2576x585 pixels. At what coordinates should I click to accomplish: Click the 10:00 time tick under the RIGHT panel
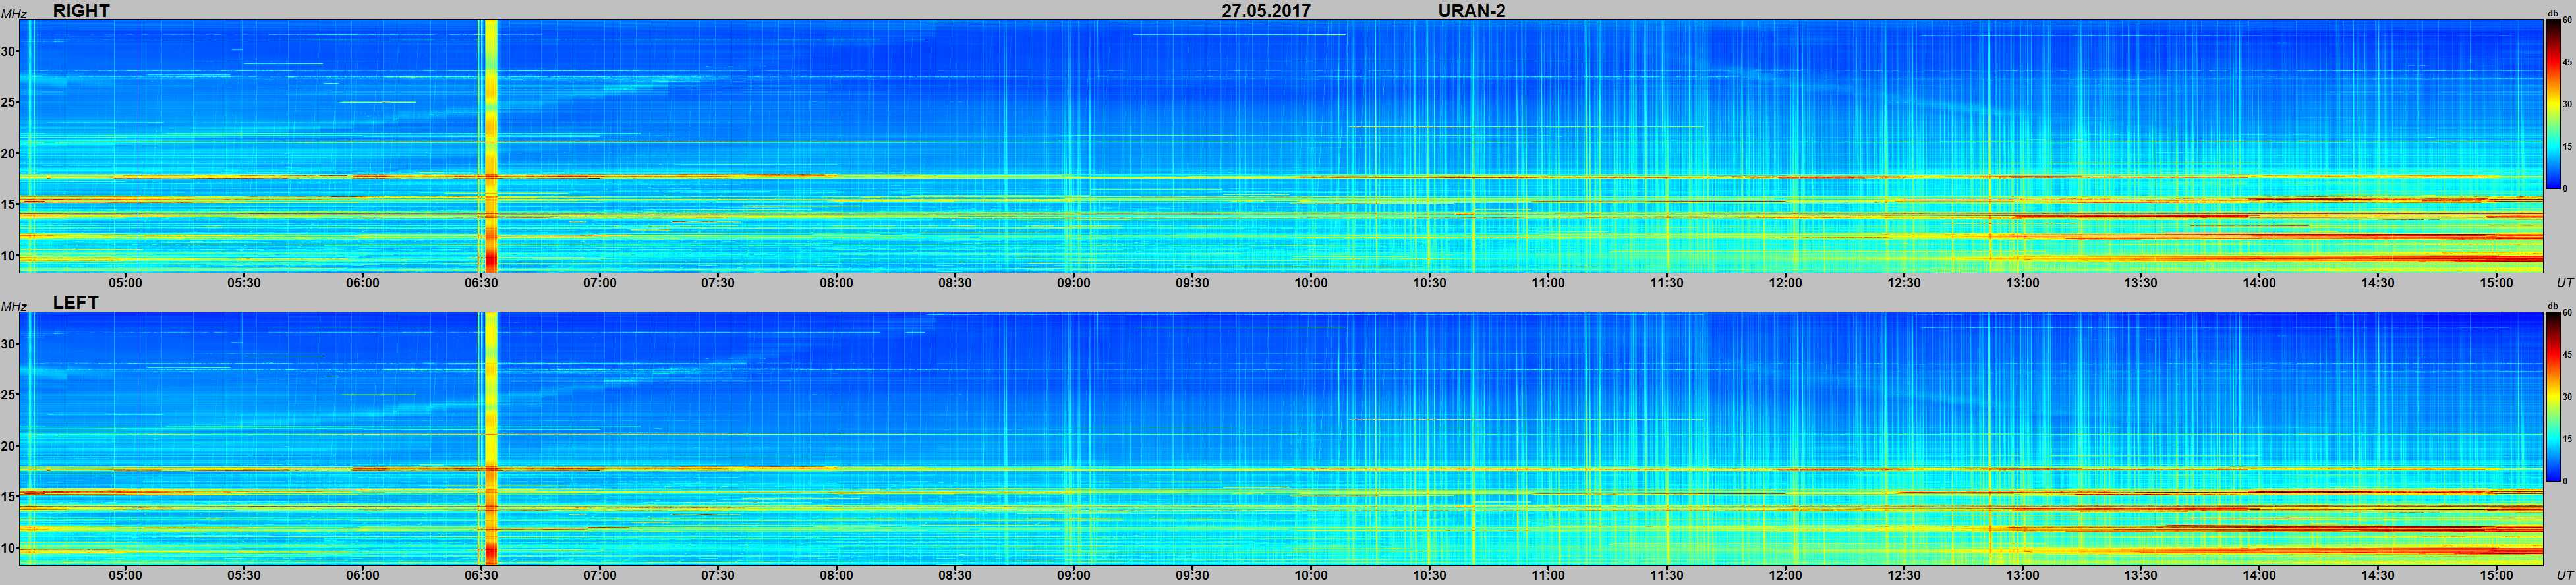1311,283
